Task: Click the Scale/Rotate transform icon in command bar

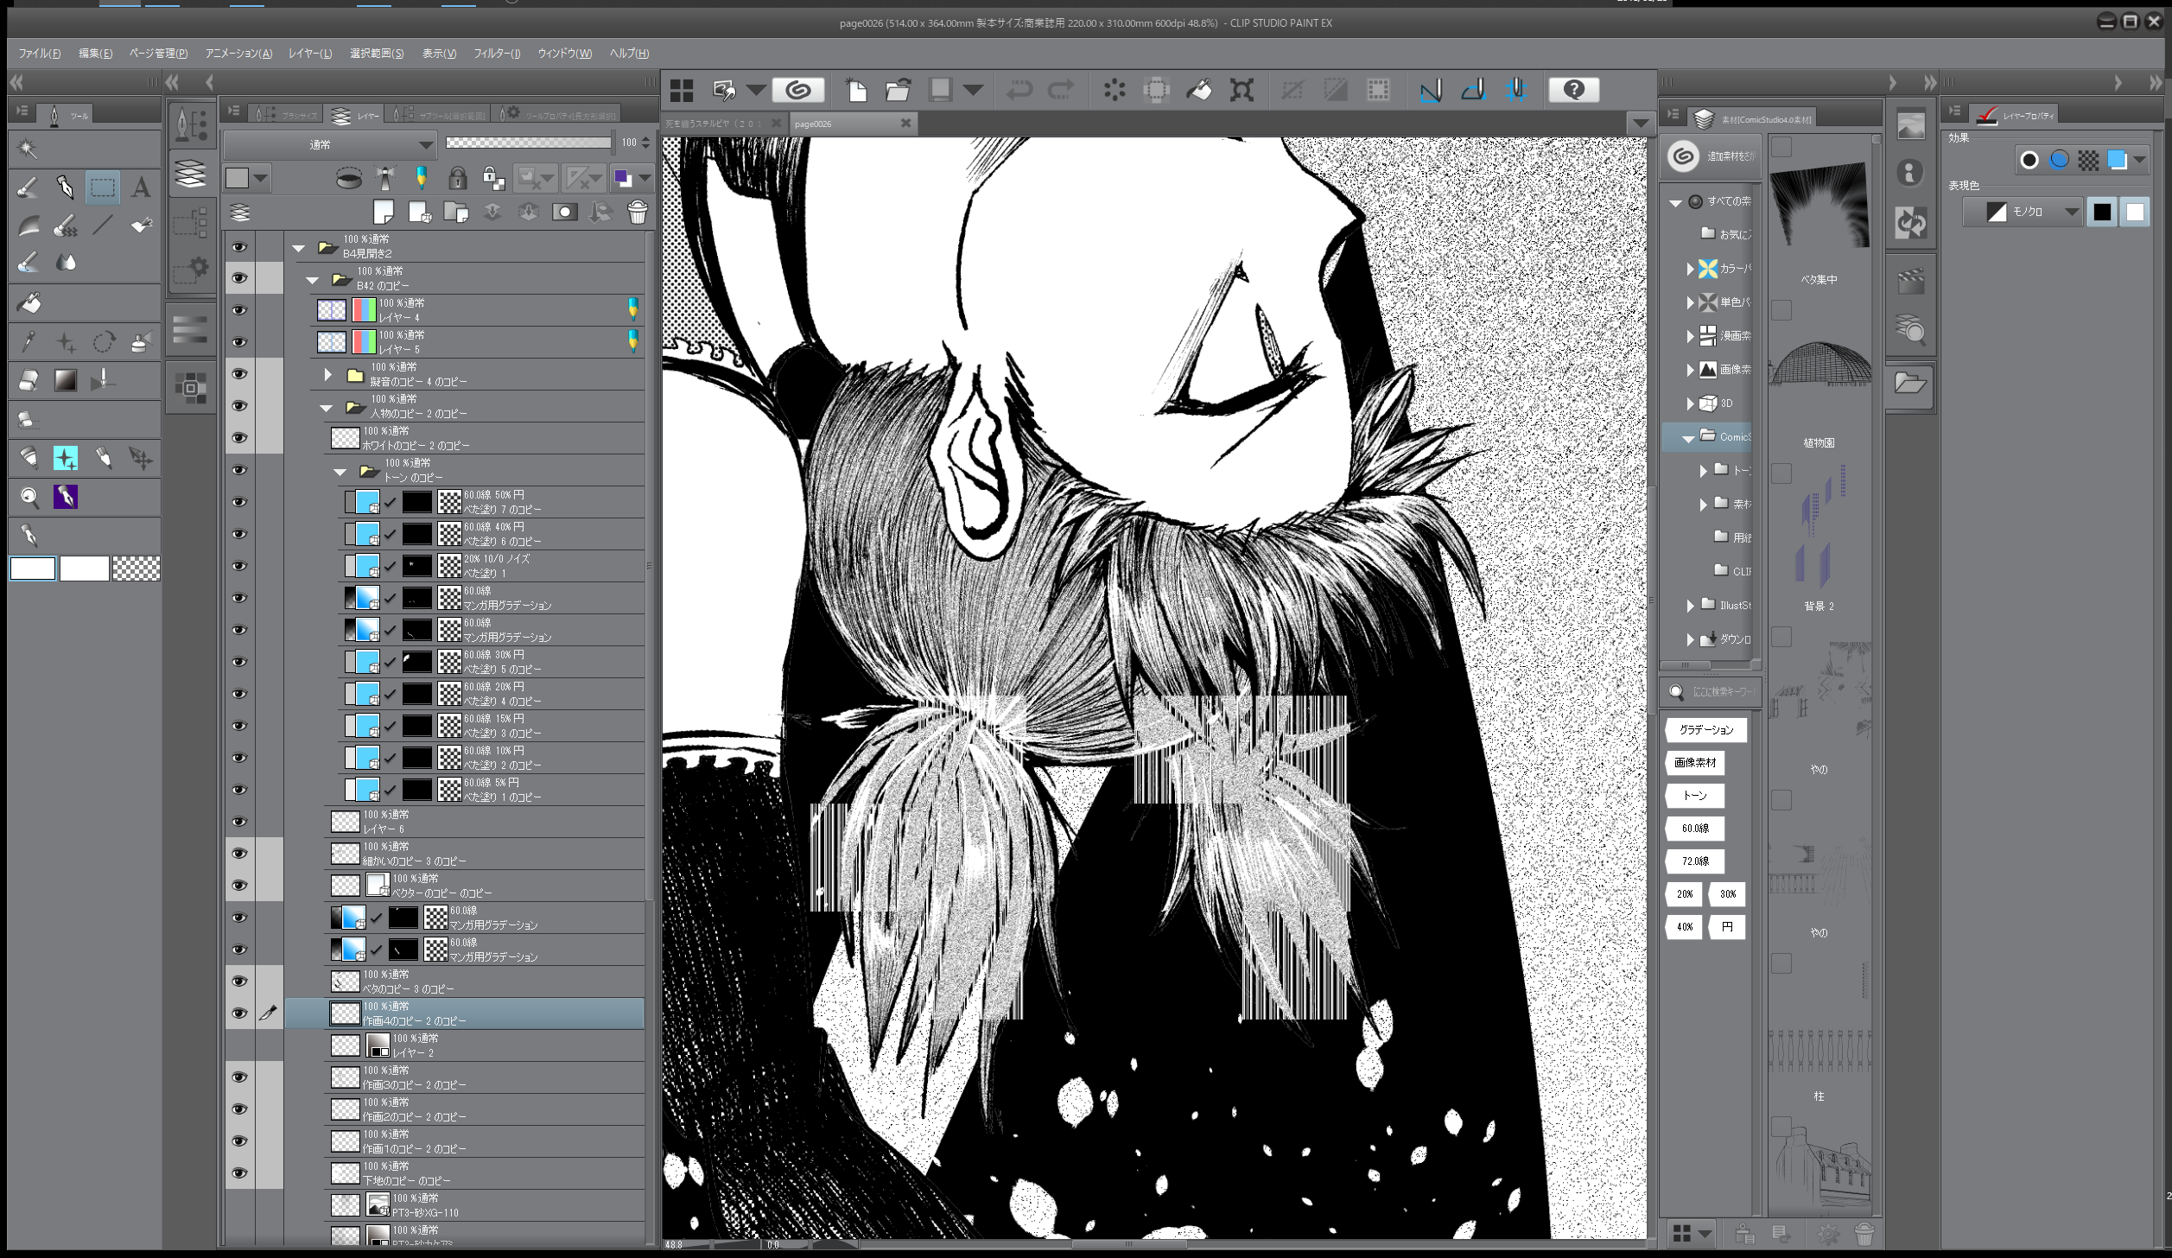Action: [1242, 90]
